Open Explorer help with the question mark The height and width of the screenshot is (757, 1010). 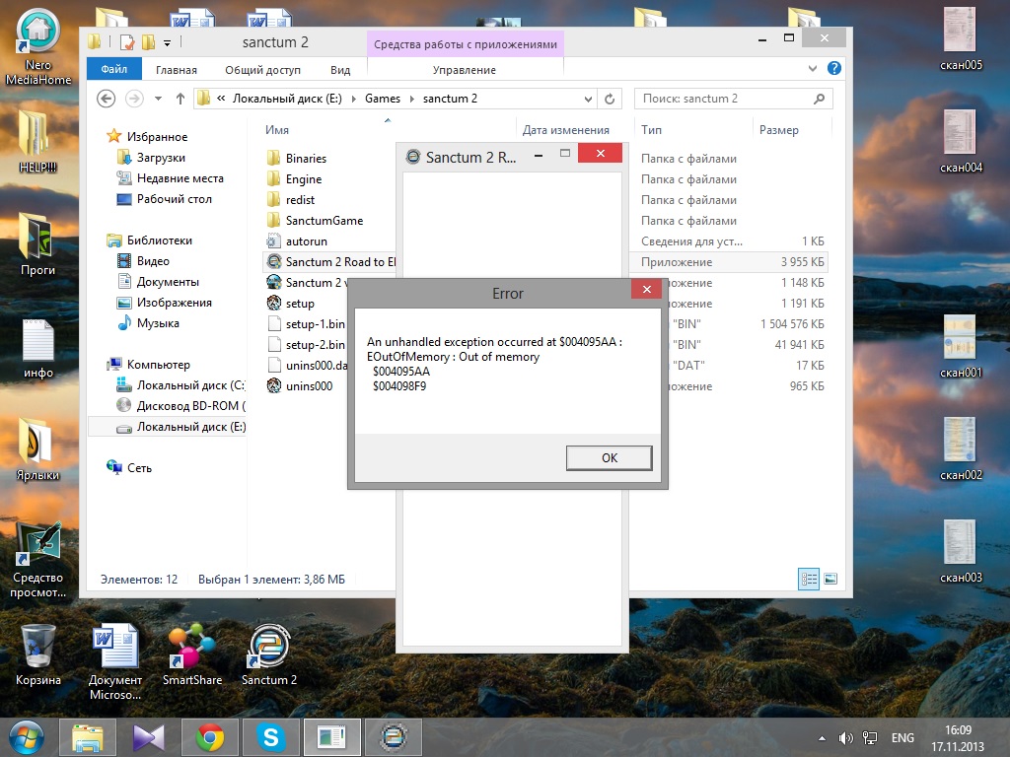pos(834,68)
